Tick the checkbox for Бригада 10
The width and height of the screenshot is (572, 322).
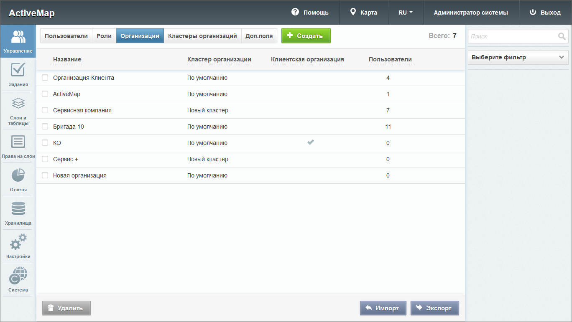pos(45,127)
